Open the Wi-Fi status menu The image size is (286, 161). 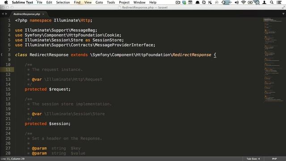click(x=243, y=2)
